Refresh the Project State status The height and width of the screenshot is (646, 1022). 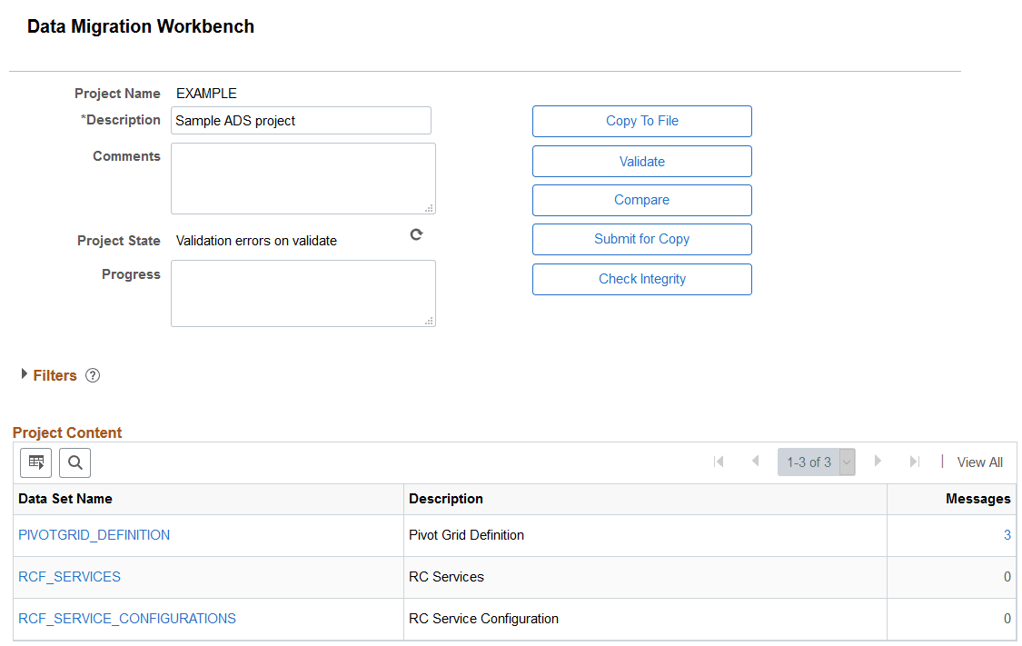pos(416,234)
